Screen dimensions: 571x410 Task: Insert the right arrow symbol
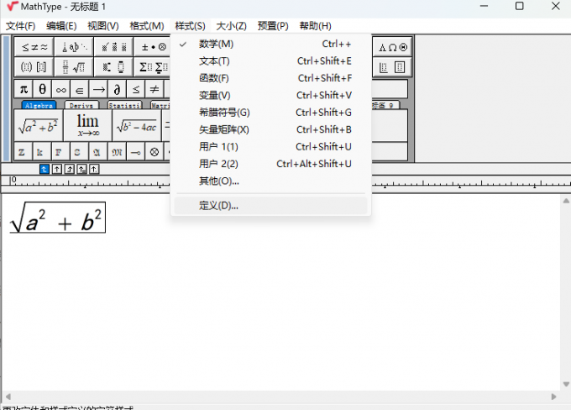click(98, 89)
